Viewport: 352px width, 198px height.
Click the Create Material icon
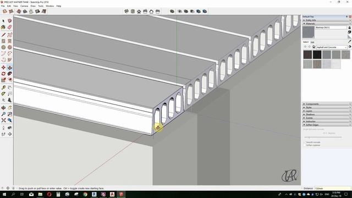349,32
